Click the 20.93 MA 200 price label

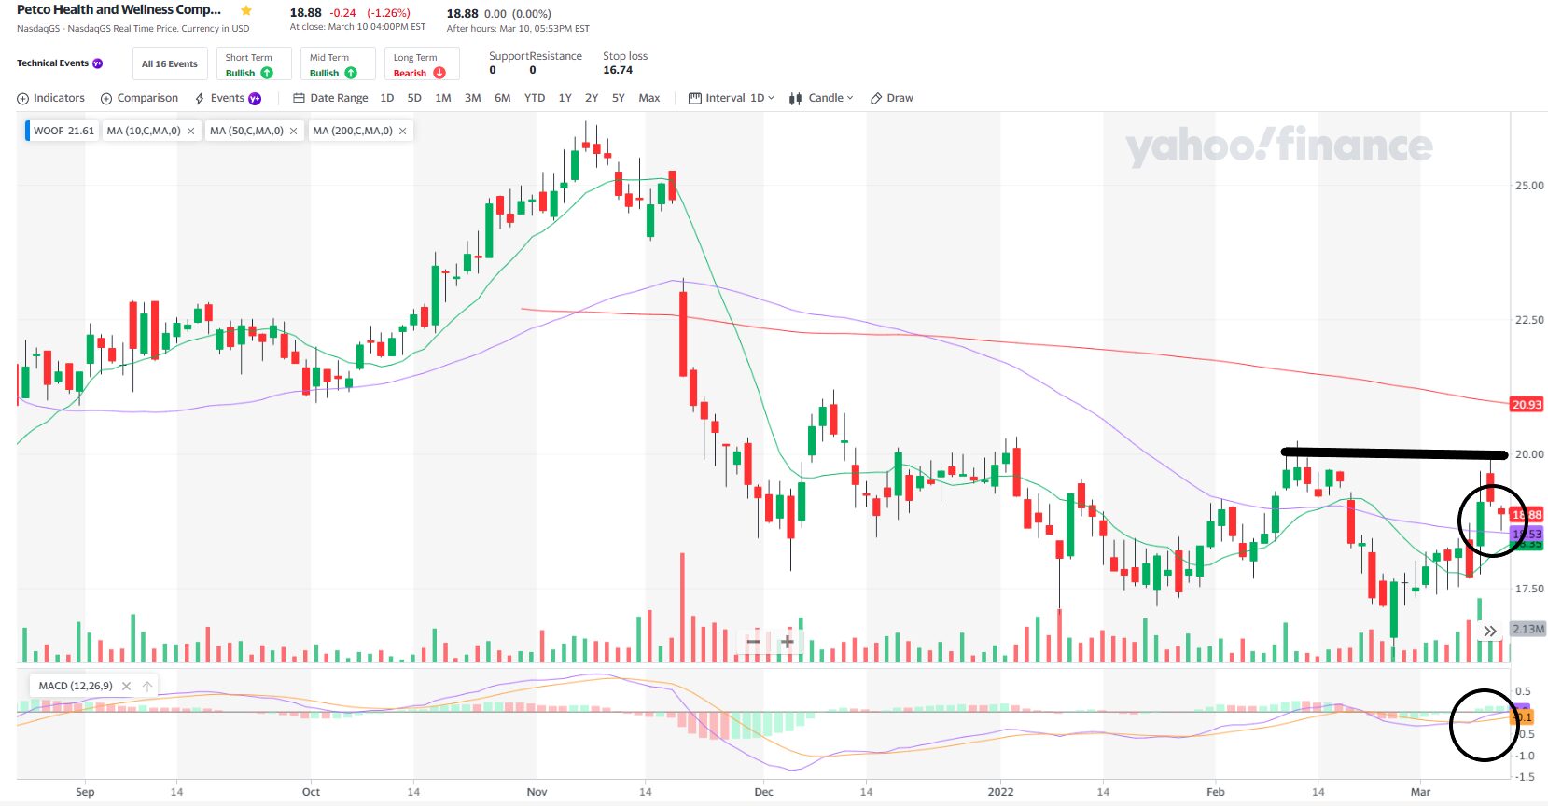(1527, 405)
